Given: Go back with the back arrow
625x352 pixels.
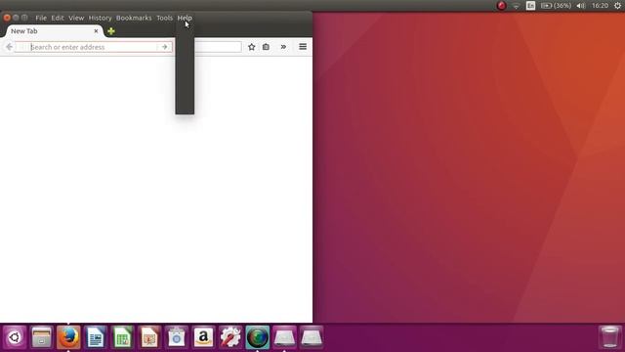Looking at the screenshot, I should click(x=9, y=47).
